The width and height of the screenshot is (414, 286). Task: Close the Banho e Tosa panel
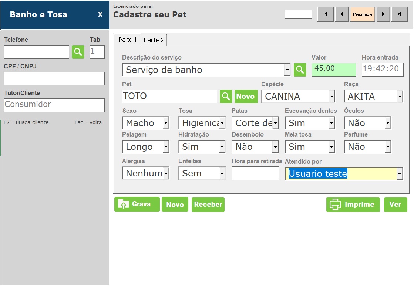100,14
